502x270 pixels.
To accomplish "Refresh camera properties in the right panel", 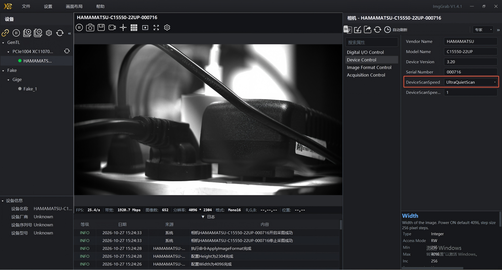I will click(x=378, y=30).
